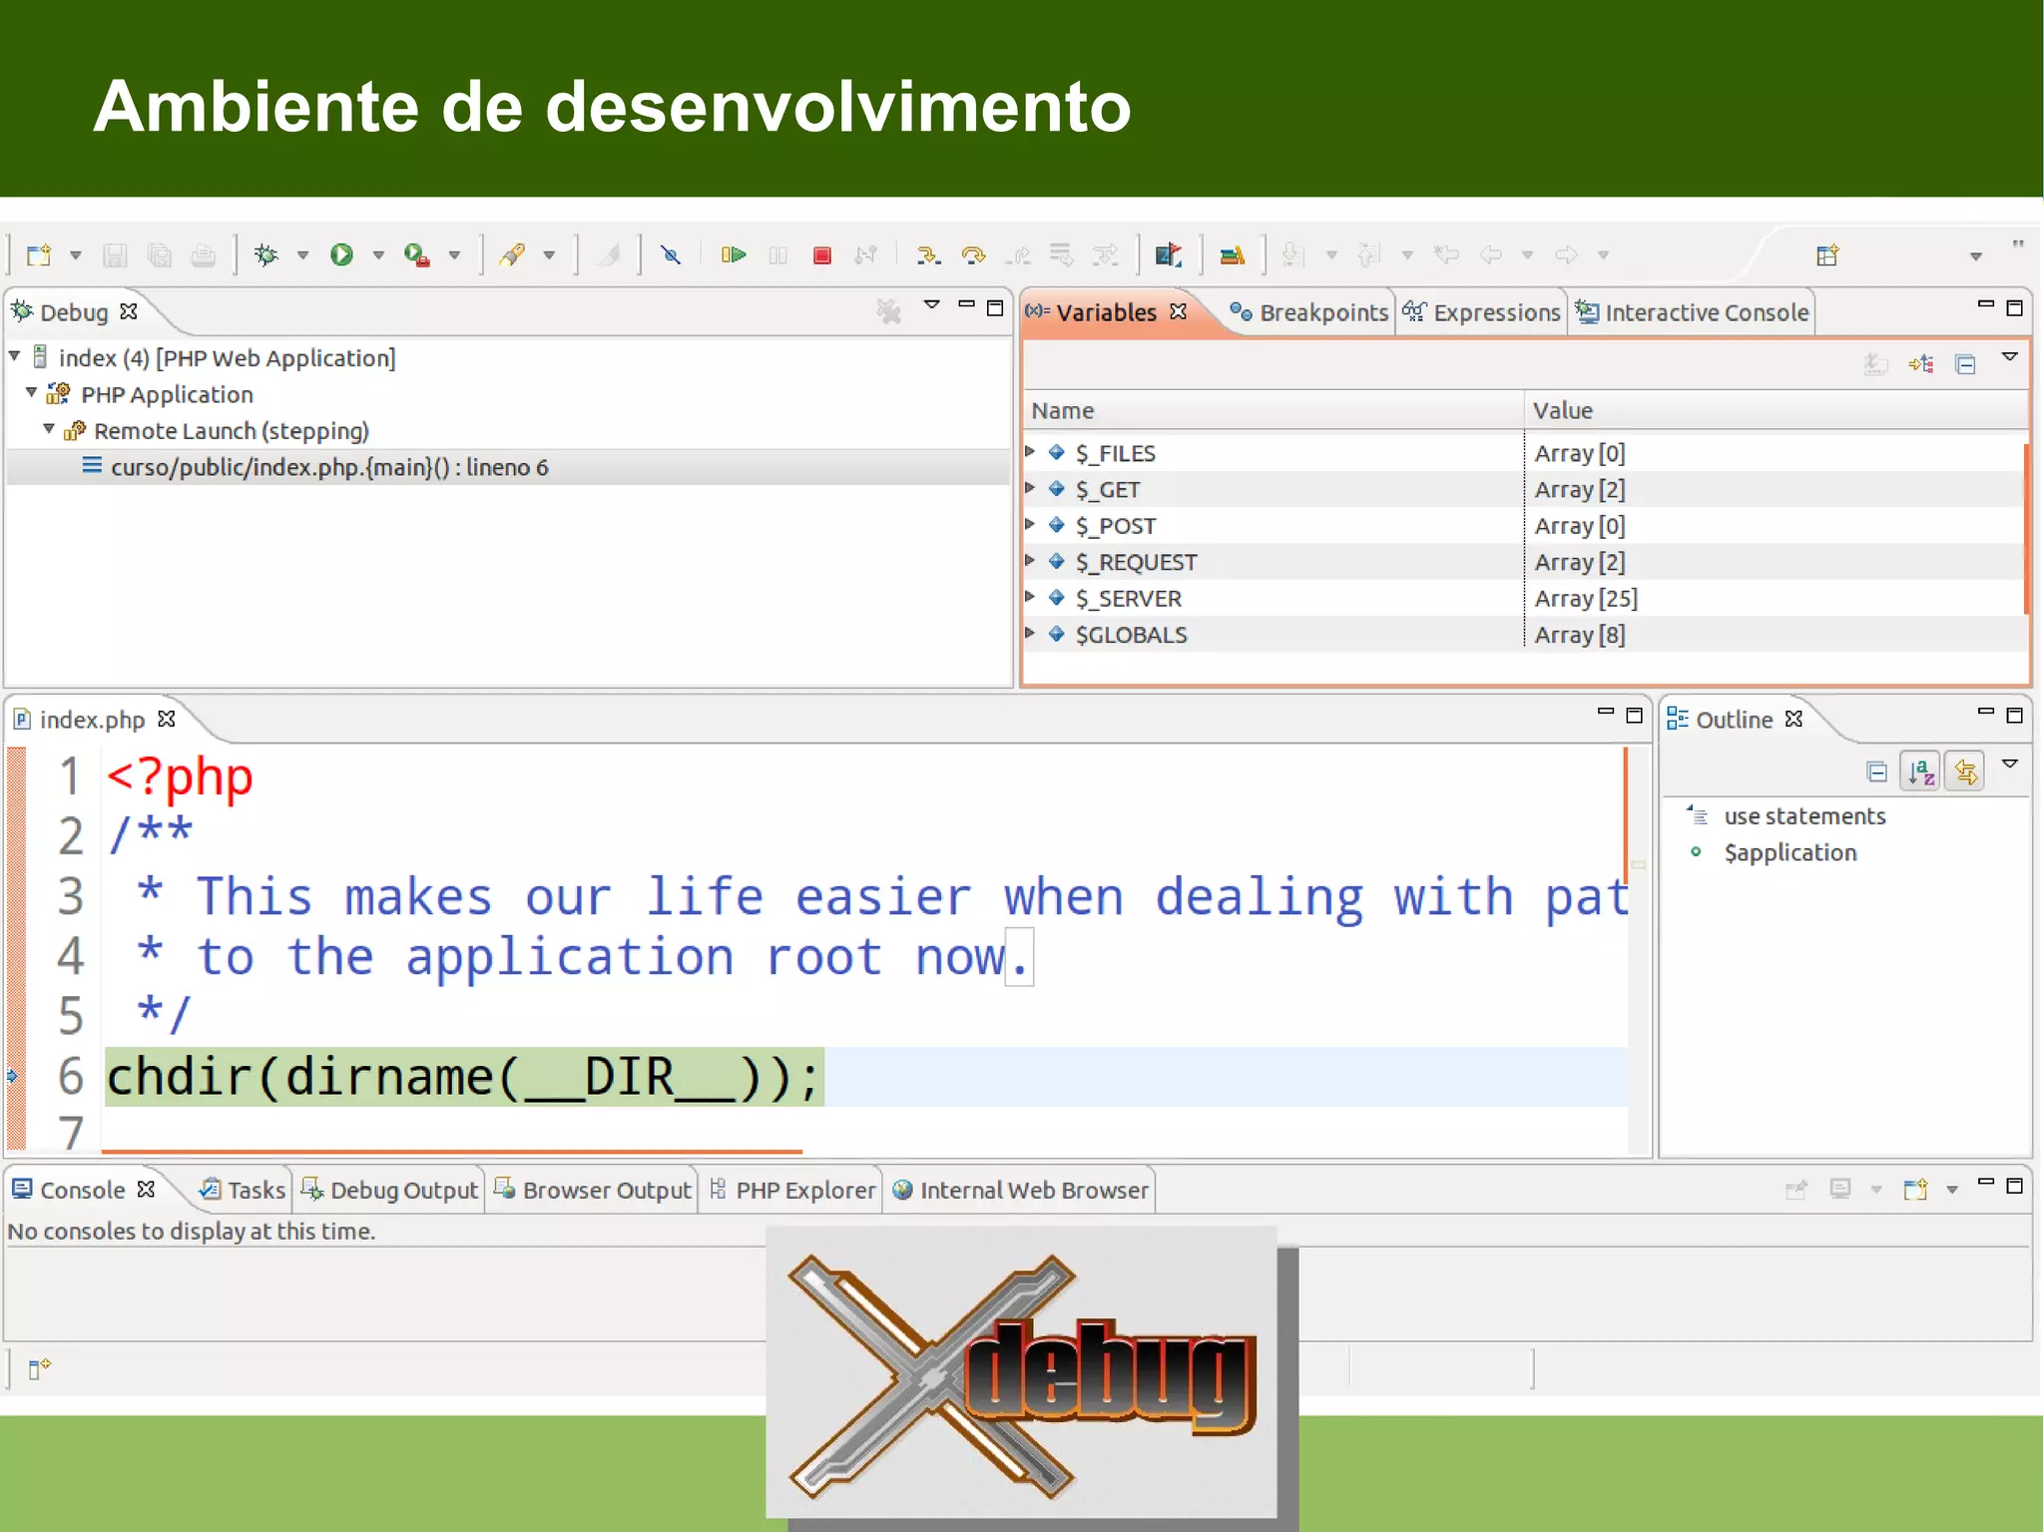Image resolution: width=2044 pixels, height=1532 pixels.
Task: Click the Display Selected Console icon
Action: (1840, 1189)
